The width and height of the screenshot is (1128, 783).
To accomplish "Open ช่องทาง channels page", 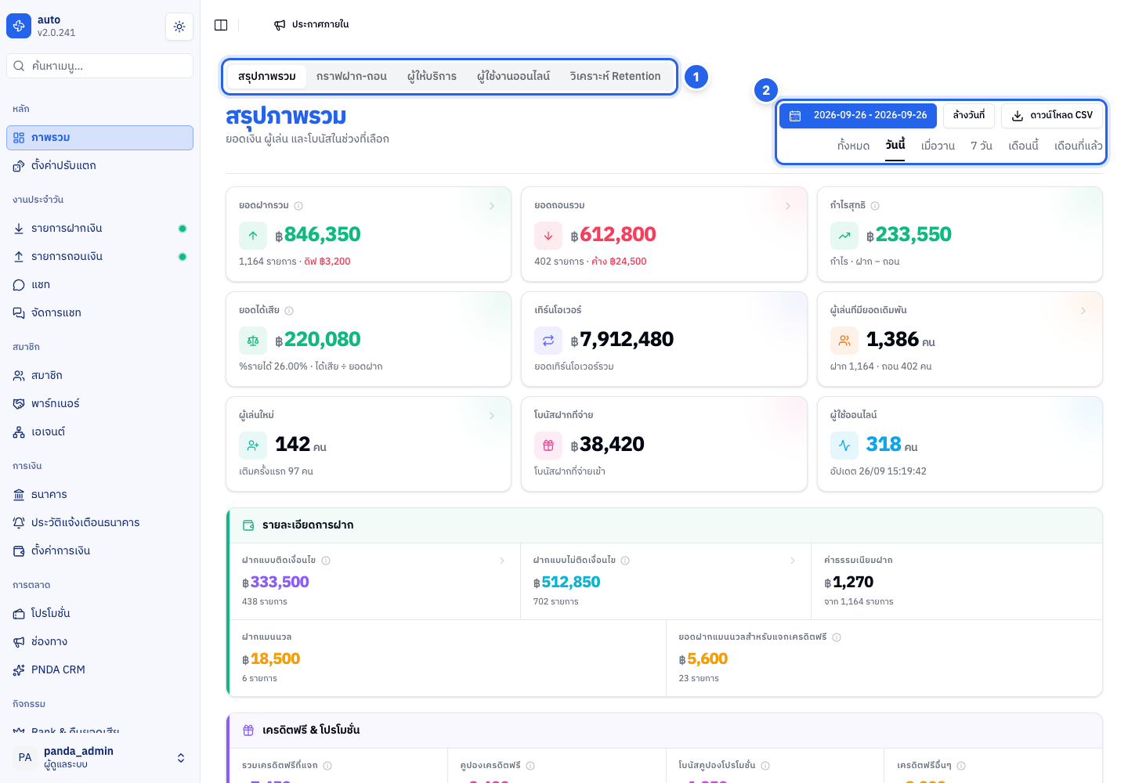I will coord(100,642).
